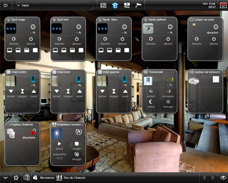Select the blue house tab
The image size is (228, 183).
point(115,5)
